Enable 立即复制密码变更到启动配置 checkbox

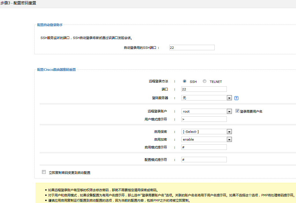pyautogui.click(x=44, y=172)
